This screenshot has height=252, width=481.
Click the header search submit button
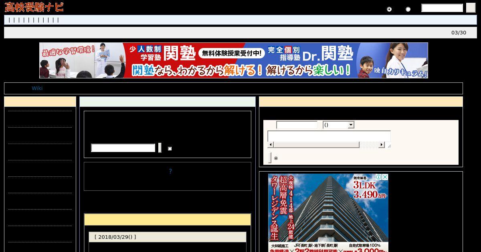pos(471,8)
